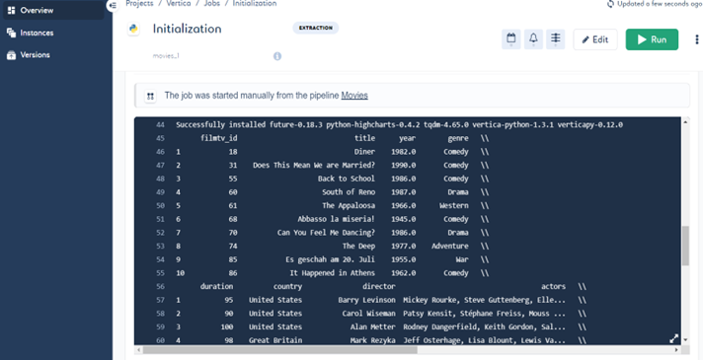Screen dimensions: 703x360
Task: Click 'Alan Metter' director name
Action: [373, 326]
